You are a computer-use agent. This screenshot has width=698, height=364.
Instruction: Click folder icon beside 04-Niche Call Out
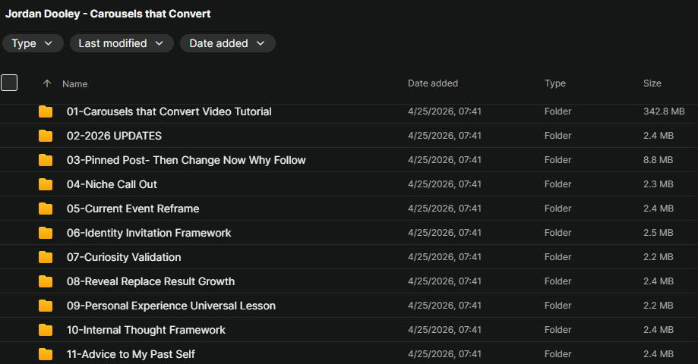coord(46,184)
